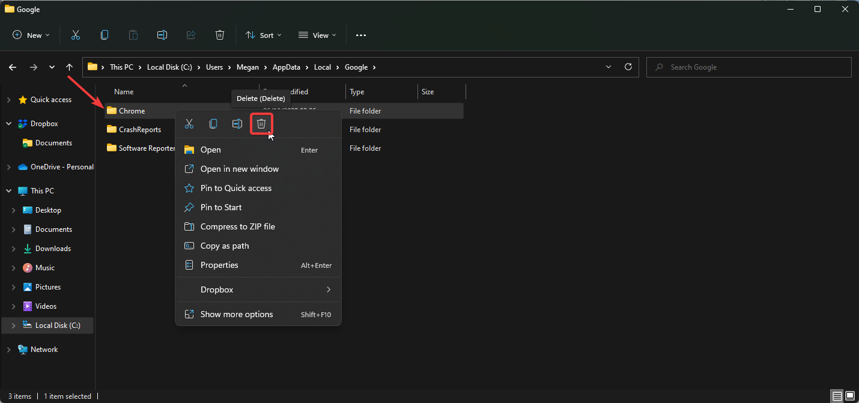The width and height of the screenshot is (859, 403).
Task: Select the Chrome folder row
Action: 285,111
